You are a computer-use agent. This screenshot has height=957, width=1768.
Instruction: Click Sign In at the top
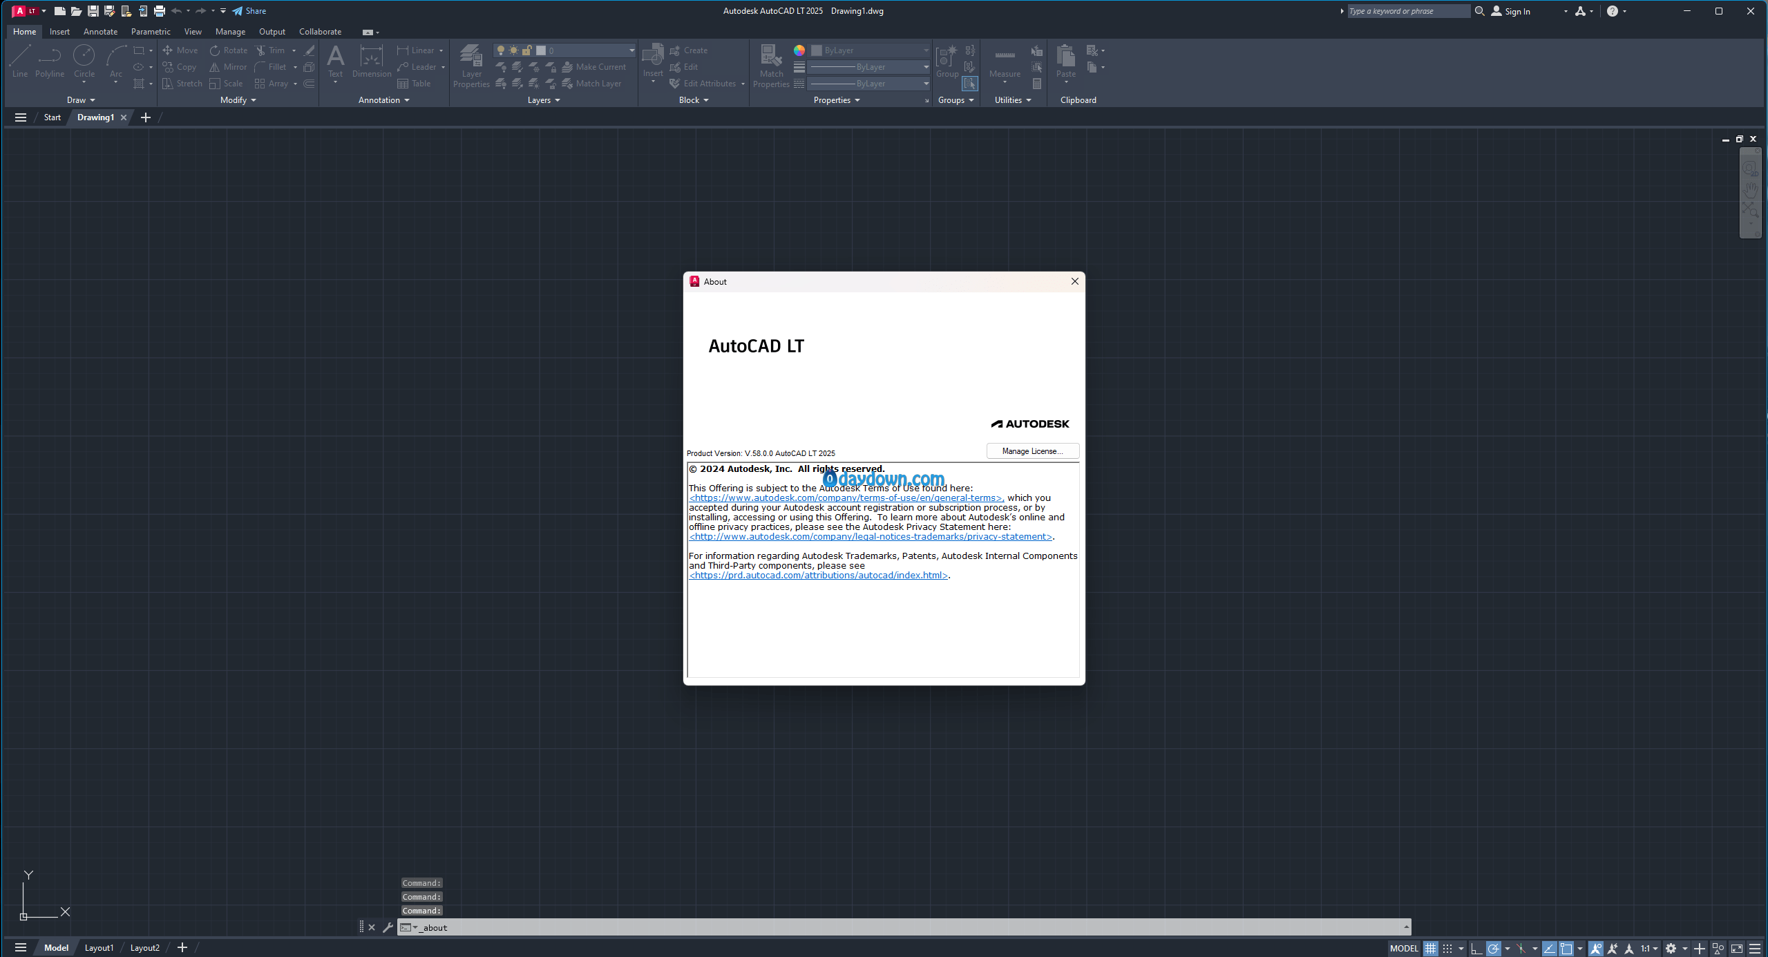click(x=1511, y=11)
